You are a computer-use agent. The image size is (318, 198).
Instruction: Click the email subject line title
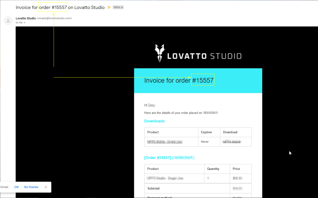tap(60, 7)
